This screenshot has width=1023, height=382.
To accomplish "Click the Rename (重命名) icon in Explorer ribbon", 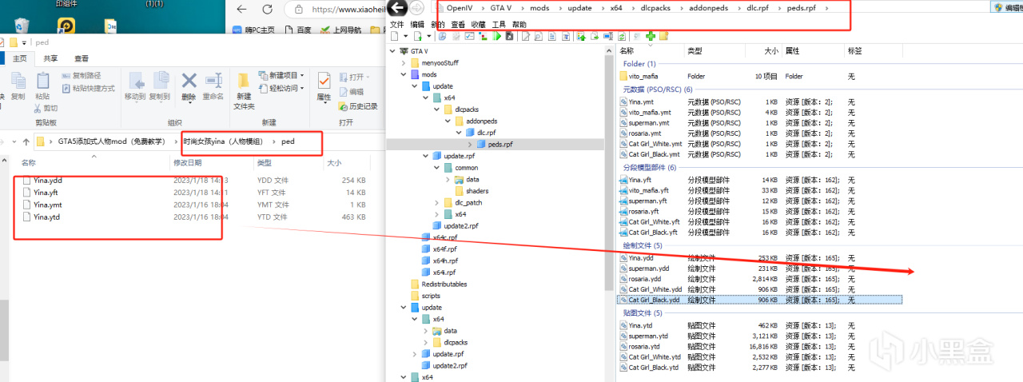I will tap(213, 82).
